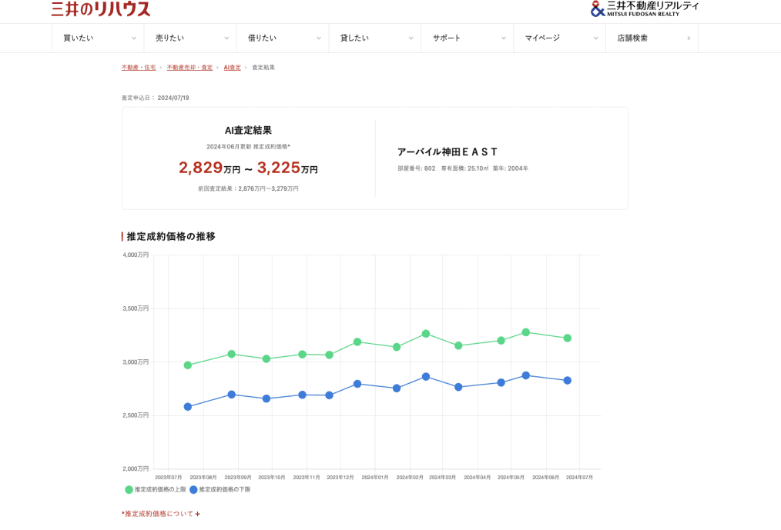Click the 店舗検索 right arrow

(x=689, y=38)
